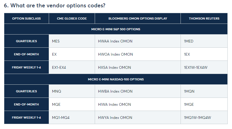Screen dimensions: 232x129
Task: Select the EX1-EX4 Globex code cell
Action: pyautogui.click(x=59, y=68)
